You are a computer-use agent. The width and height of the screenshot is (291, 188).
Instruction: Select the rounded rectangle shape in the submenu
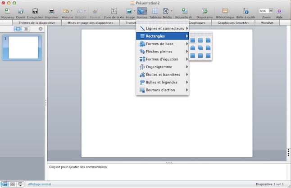click(x=200, y=40)
